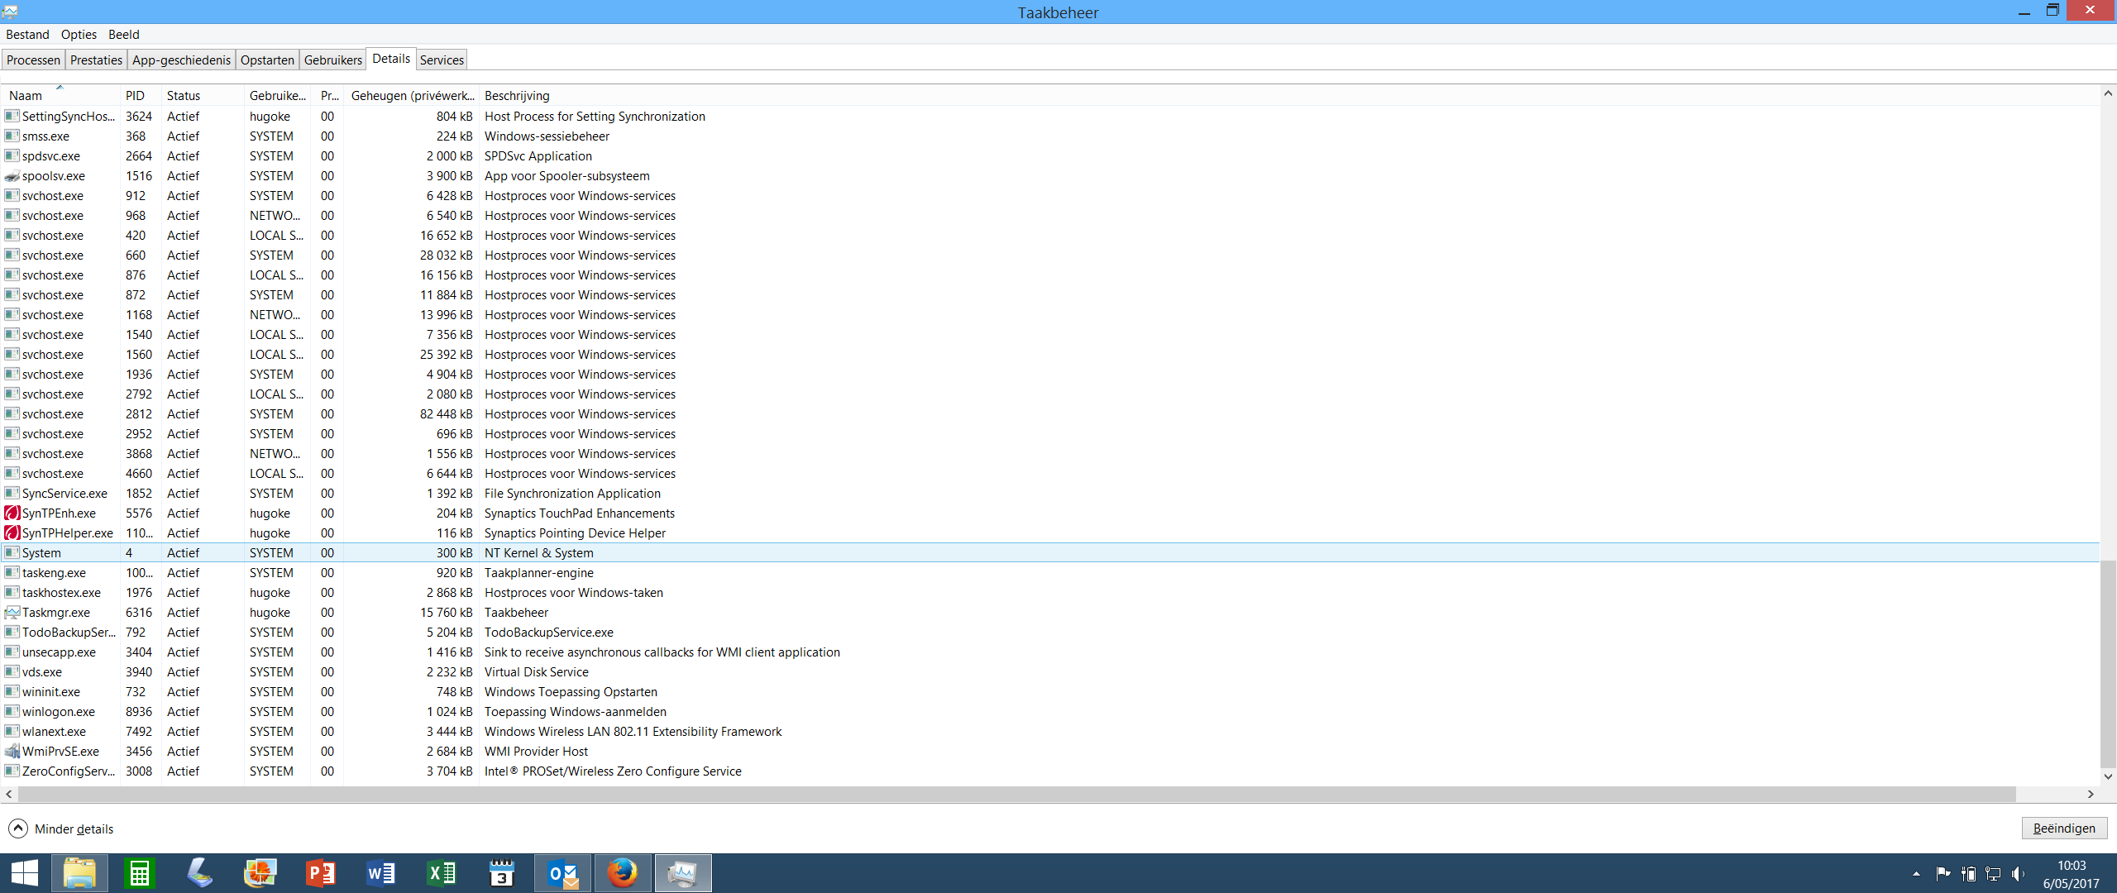
Task: Click the vertical scrollbar up arrow
Action: pos(2108,93)
